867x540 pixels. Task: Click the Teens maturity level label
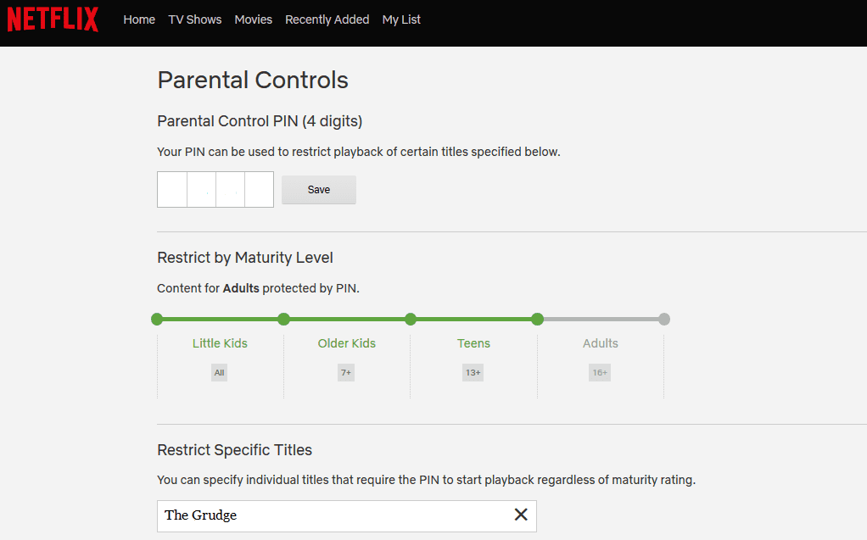point(473,343)
